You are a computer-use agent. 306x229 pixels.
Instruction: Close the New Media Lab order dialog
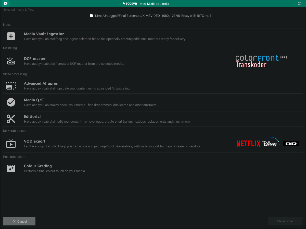click(6, 4)
